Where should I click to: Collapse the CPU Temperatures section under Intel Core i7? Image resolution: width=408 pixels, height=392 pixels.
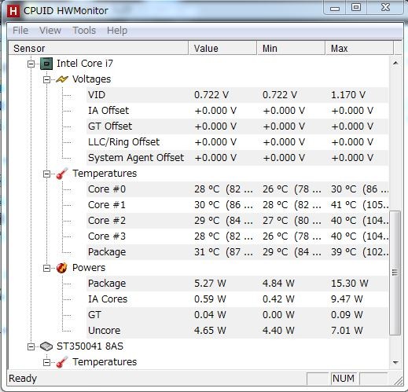[46, 174]
